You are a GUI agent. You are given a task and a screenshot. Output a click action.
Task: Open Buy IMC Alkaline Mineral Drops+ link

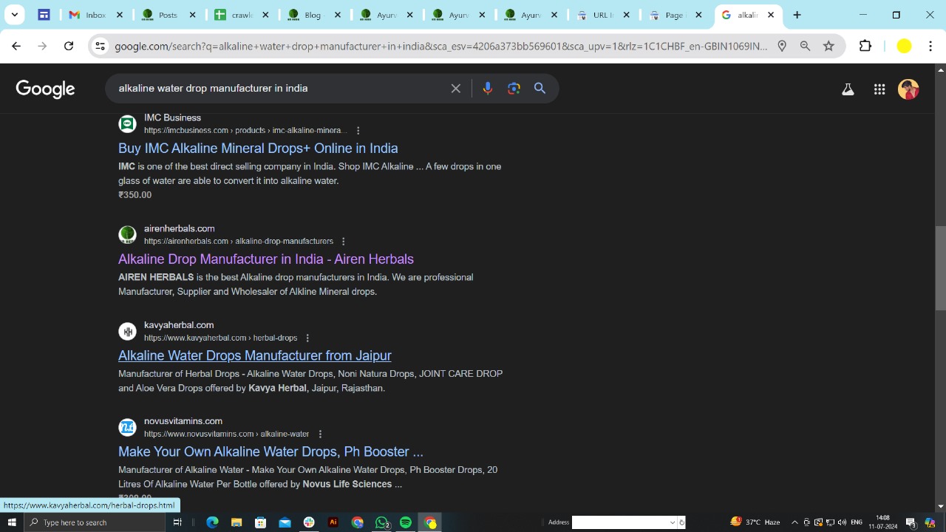pyautogui.click(x=258, y=148)
